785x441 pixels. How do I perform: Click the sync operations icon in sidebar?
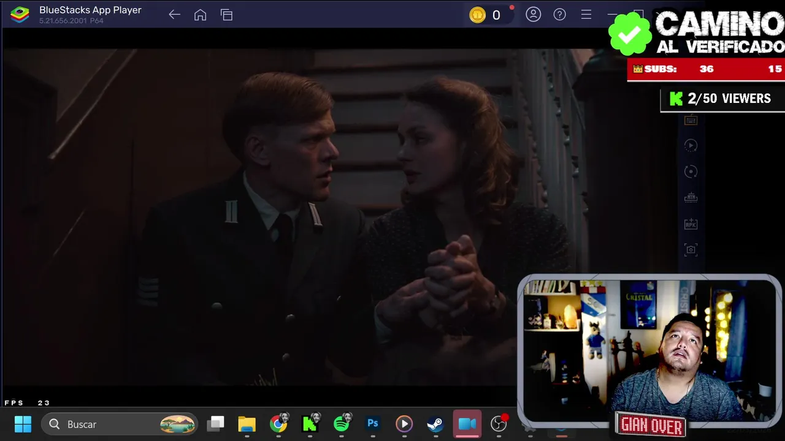tap(691, 171)
